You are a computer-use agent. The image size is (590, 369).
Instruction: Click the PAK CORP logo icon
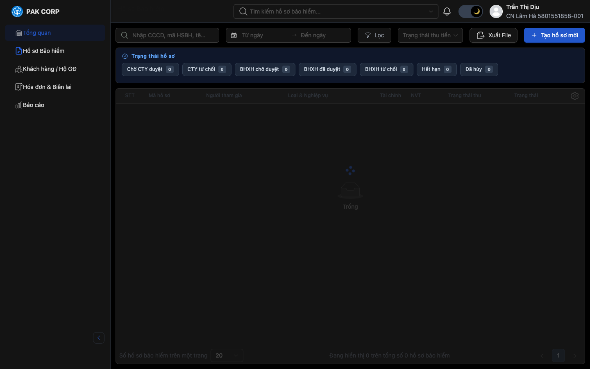(x=17, y=11)
